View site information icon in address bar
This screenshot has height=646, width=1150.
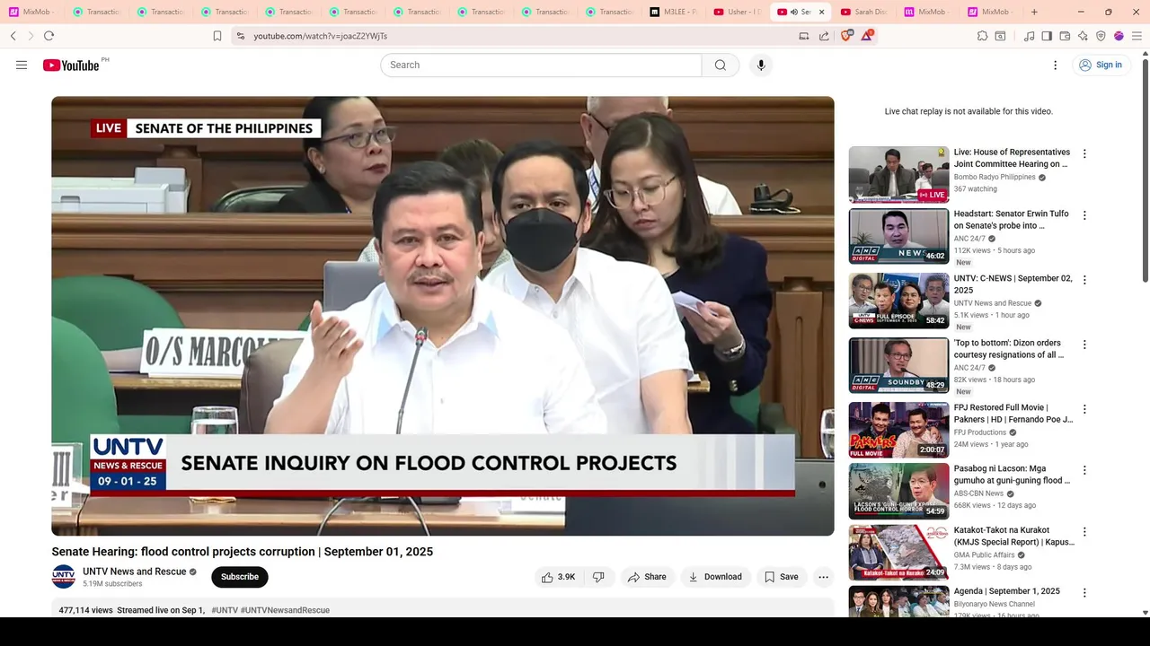(240, 36)
